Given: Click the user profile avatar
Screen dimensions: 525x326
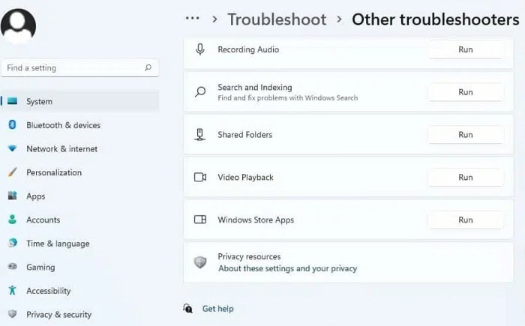Looking at the screenshot, I should coord(18,26).
